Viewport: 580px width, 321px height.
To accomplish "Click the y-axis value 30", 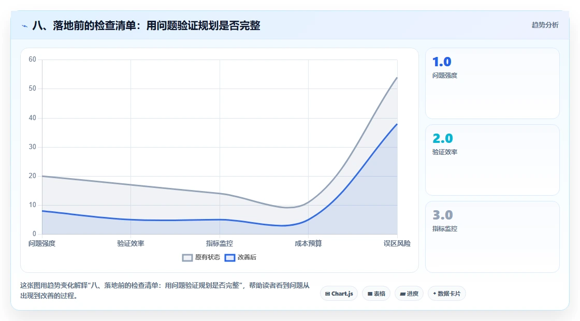I will click(33, 147).
